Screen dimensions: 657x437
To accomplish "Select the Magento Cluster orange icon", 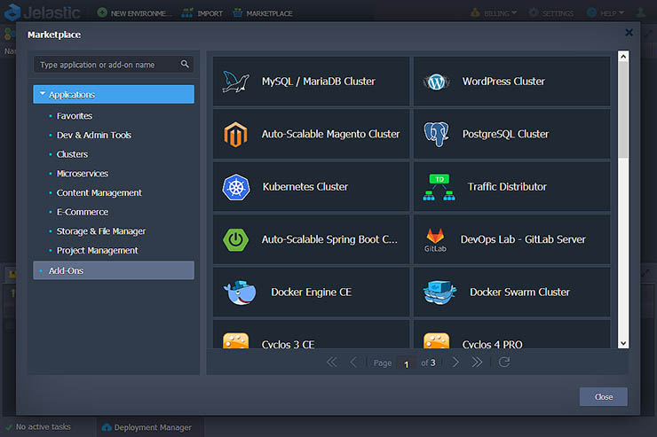I will click(236, 134).
